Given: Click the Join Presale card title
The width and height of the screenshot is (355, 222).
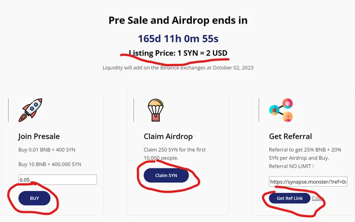Looking at the screenshot, I should pos(39,136).
